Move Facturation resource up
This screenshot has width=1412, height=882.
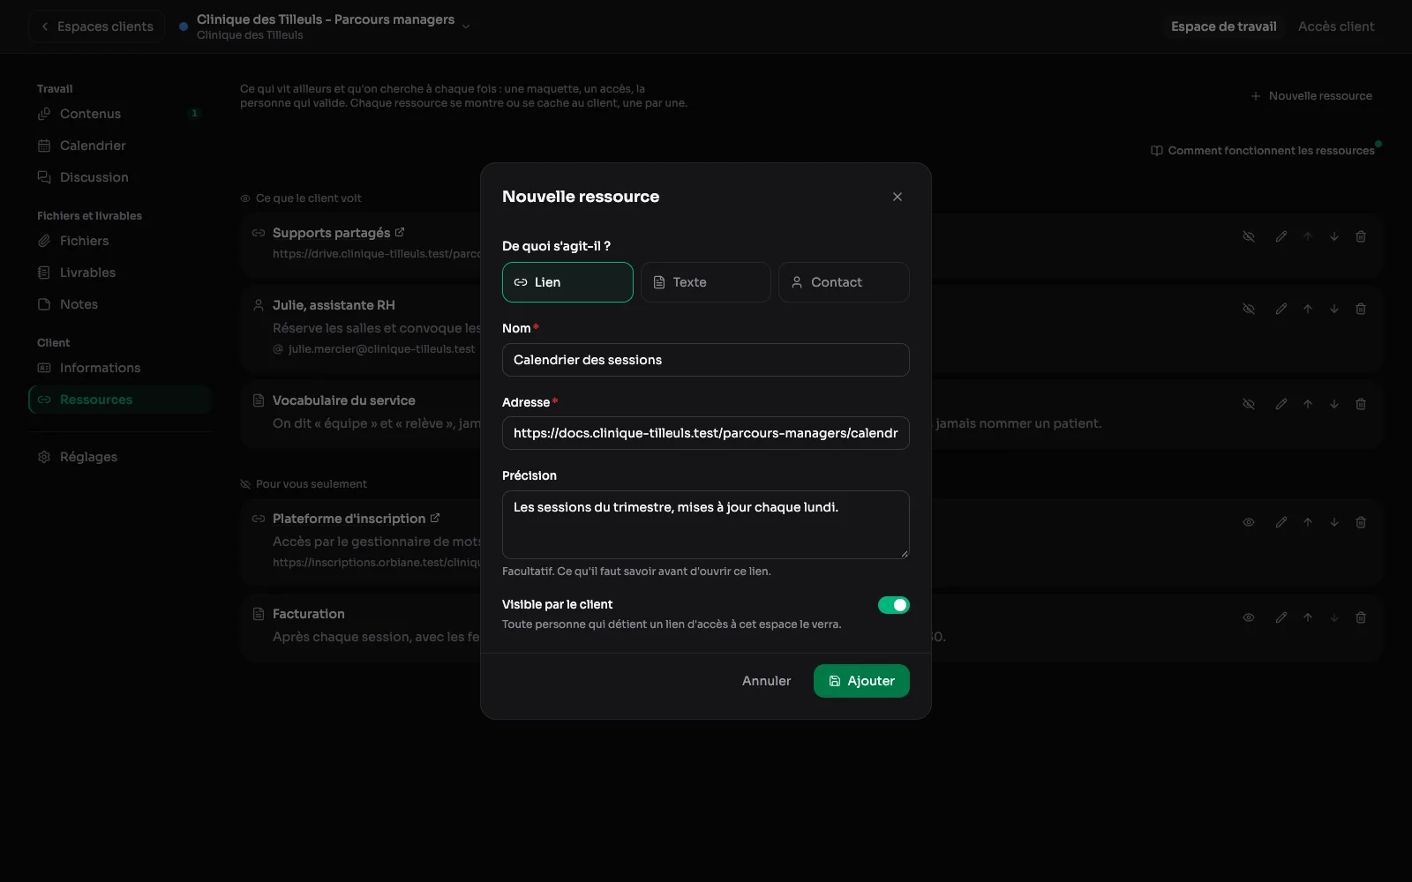click(1308, 617)
